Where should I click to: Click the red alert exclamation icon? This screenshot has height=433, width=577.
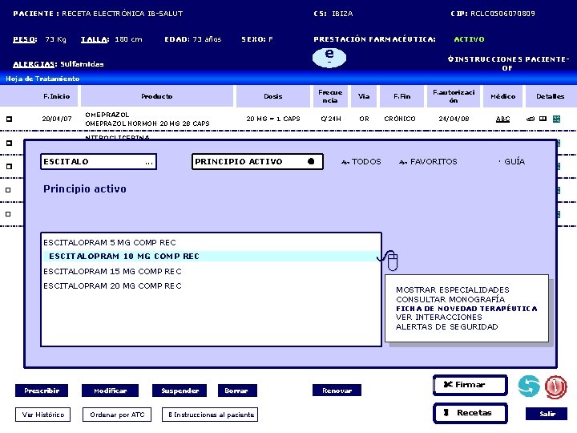coord(555,386)
